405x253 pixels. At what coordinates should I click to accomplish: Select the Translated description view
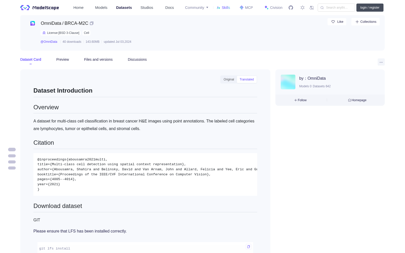coord(247,79)
